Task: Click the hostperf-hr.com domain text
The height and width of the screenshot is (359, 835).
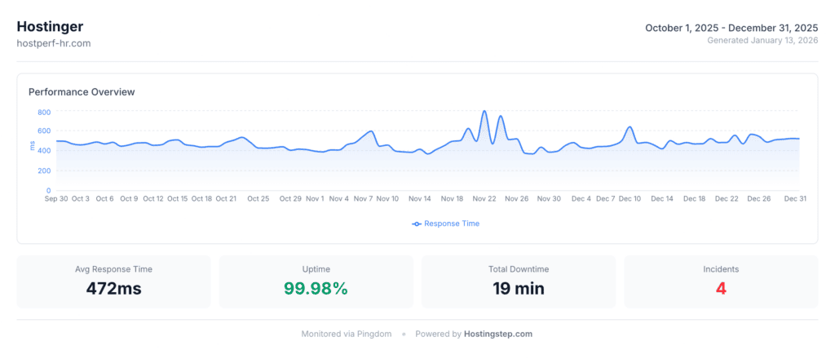Action: tap(54, 43)
